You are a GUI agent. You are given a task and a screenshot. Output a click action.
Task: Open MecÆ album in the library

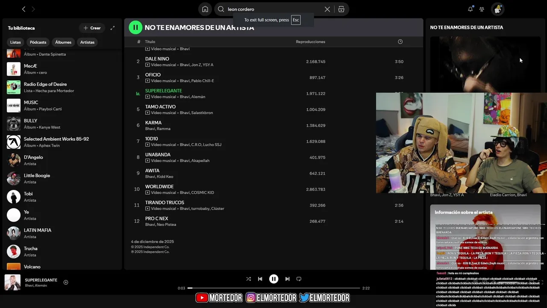[62, 69]
